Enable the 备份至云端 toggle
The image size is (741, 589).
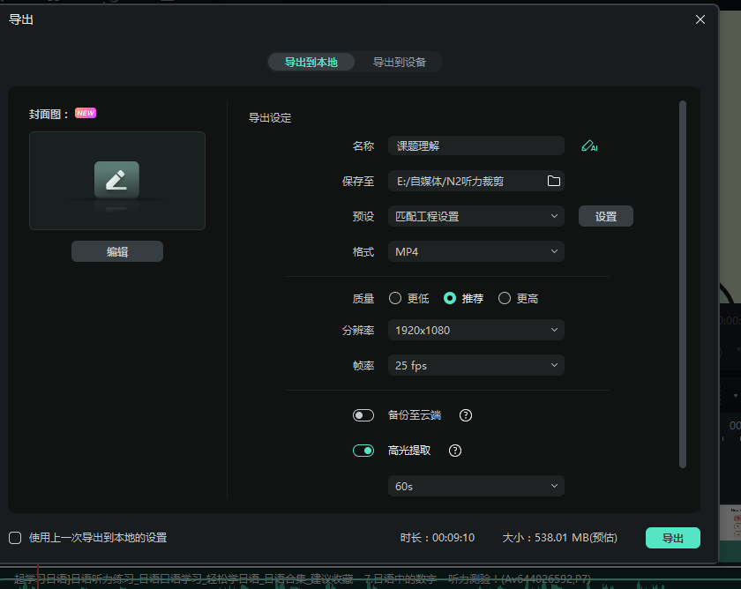363,415
